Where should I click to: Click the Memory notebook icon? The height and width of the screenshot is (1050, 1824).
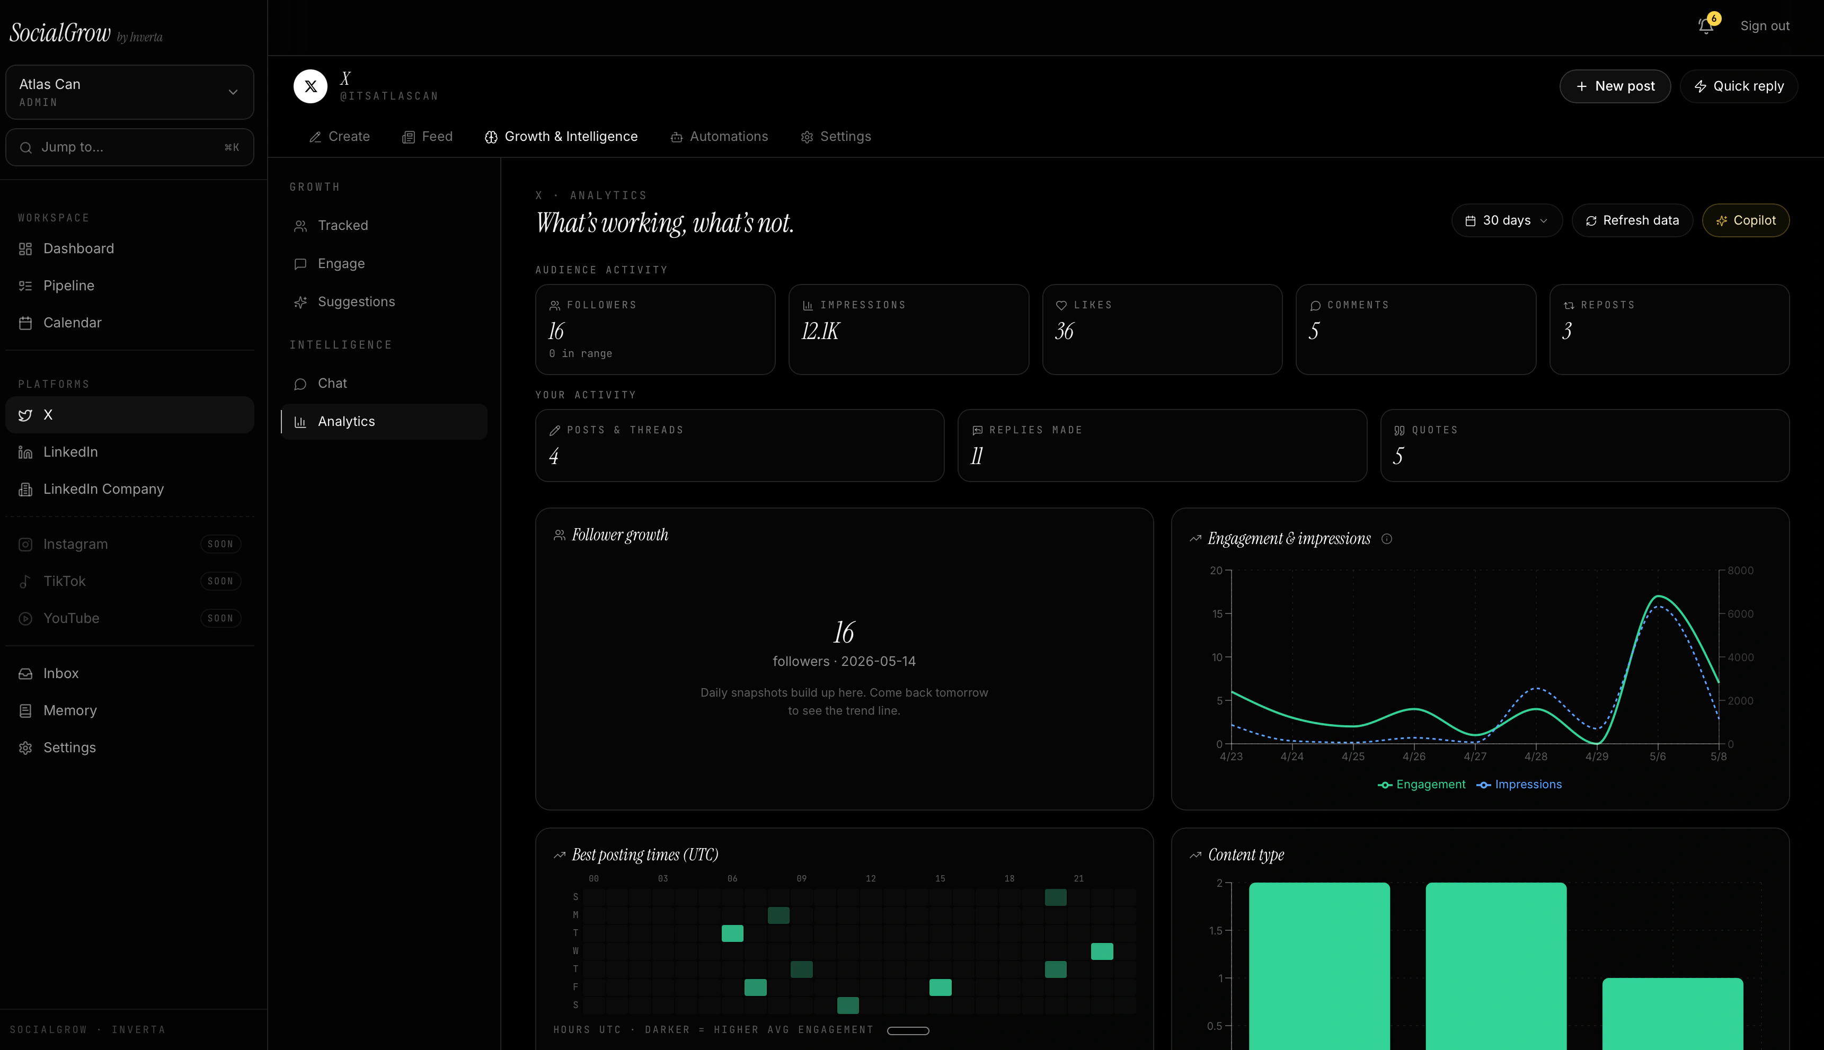25,711
